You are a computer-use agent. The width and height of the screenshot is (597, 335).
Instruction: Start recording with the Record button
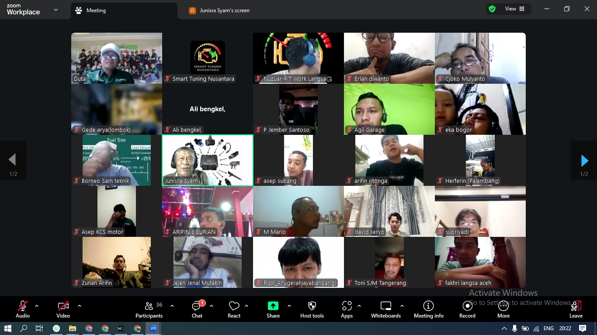[x=467, y=309]
